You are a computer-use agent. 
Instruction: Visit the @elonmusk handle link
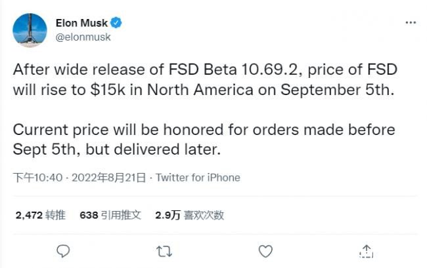83,37
